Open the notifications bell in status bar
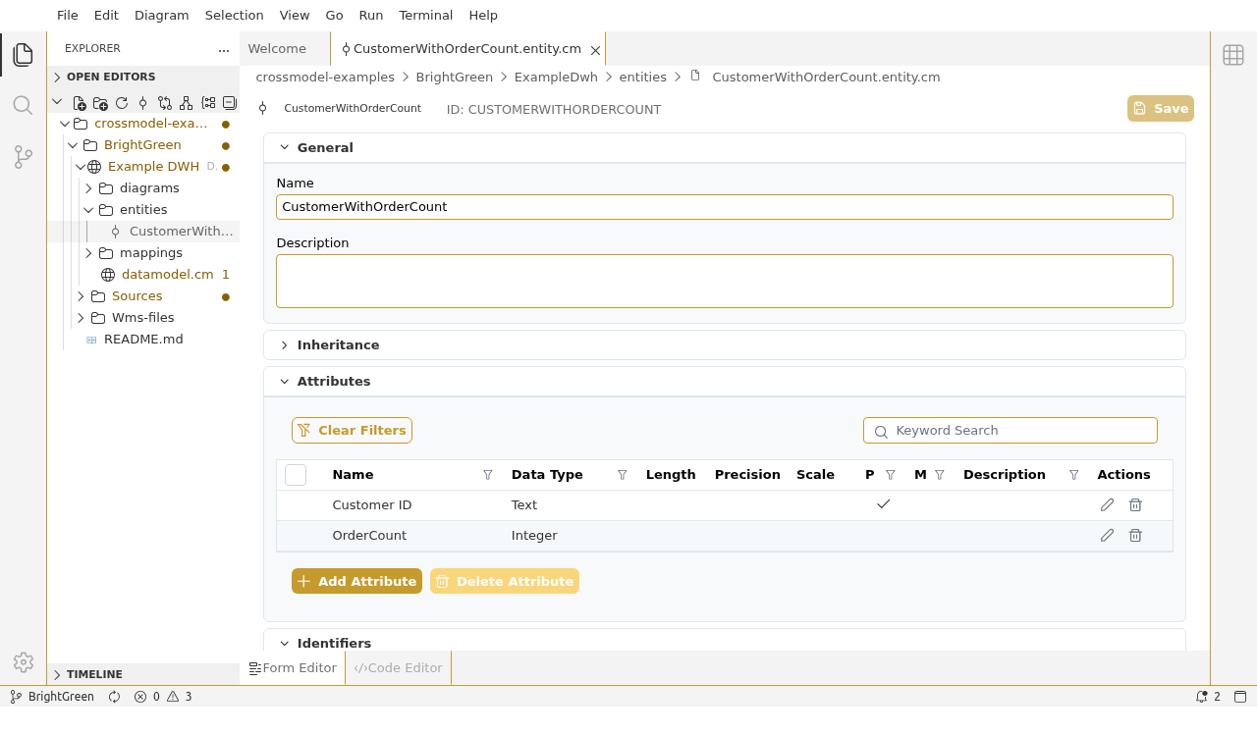 click(x=1201, y=697)
